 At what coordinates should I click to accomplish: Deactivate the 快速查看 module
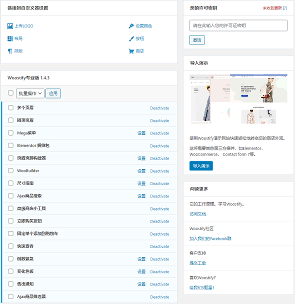(159, 246)
